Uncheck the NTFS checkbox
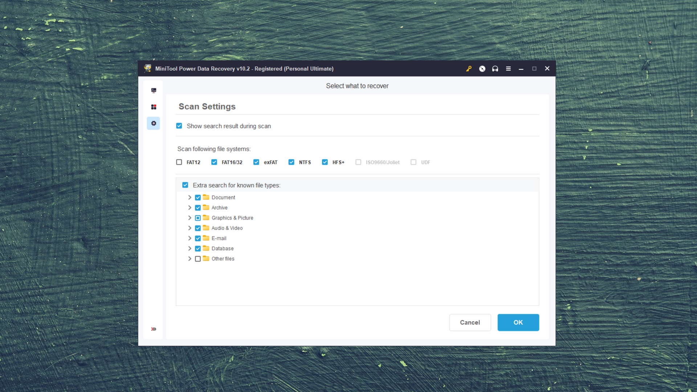The width and height of the screenshot is (697, 392). coord(291,162)
